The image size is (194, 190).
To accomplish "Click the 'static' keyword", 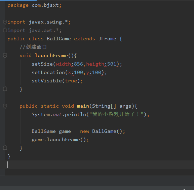I will [50, 106].
